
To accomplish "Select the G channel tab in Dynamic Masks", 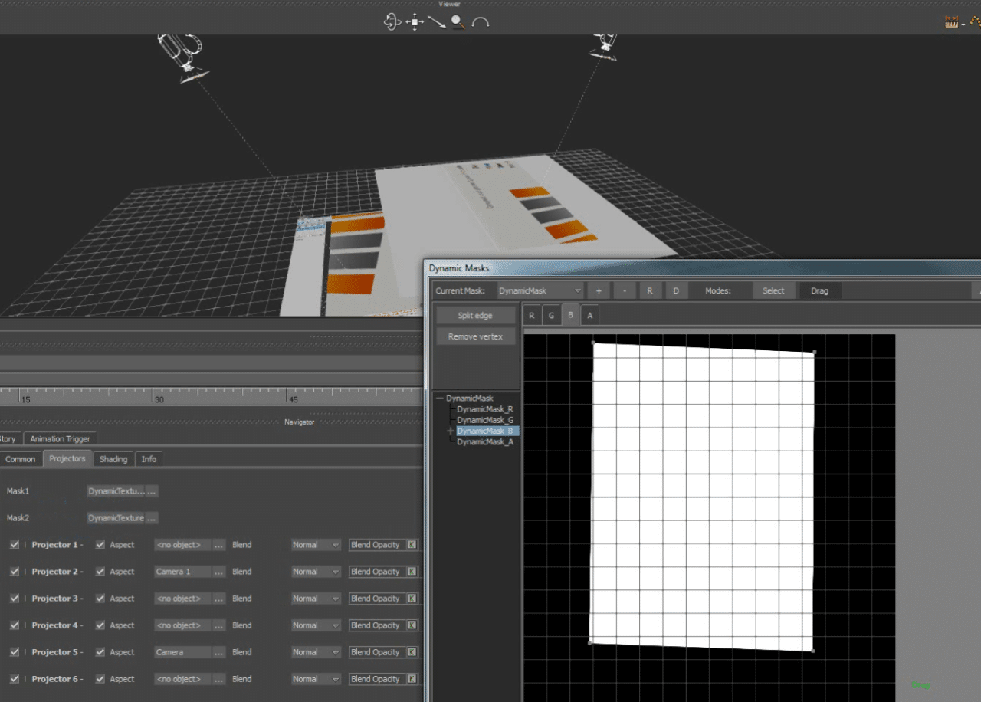I will pos(551,315).
